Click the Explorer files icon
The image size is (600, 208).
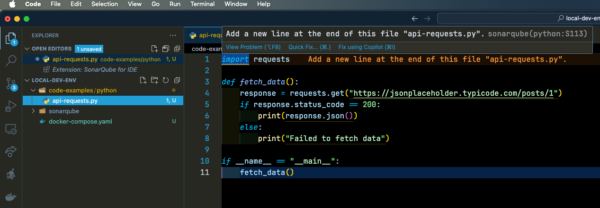pos(11,38)
